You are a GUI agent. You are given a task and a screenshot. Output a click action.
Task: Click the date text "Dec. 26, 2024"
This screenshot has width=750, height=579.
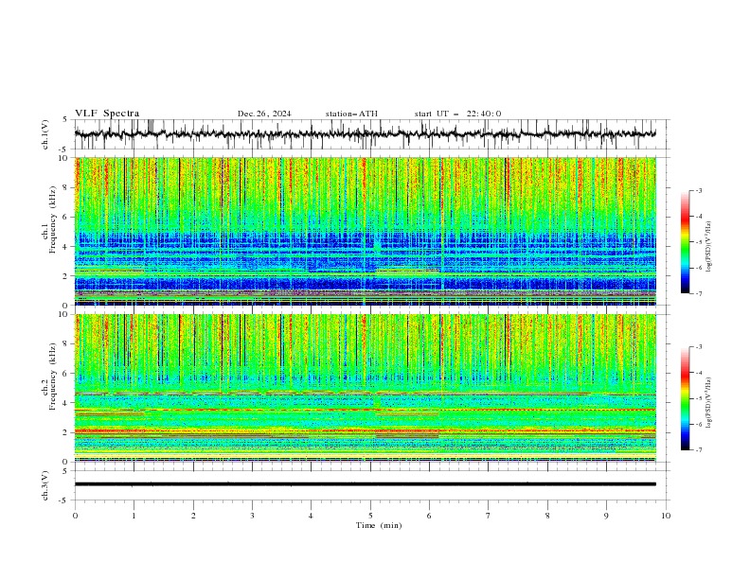point(264,114)
